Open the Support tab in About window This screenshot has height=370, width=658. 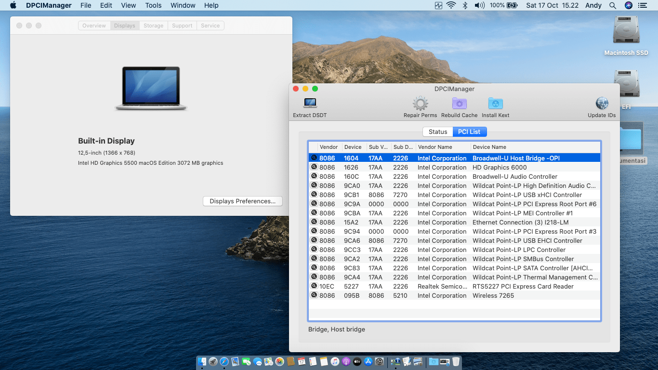click(182, 26)
